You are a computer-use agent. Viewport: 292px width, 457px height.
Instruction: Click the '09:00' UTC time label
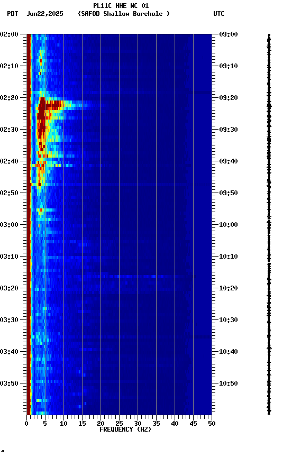point(229,34)
